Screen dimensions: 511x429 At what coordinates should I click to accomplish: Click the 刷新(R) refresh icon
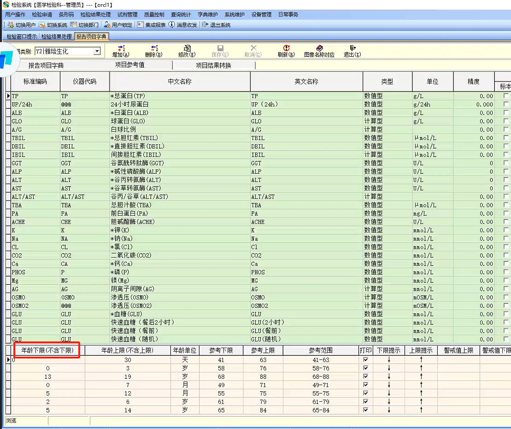click(287, 48)
